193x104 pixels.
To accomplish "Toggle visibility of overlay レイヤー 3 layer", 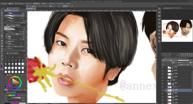I will 162,87.
